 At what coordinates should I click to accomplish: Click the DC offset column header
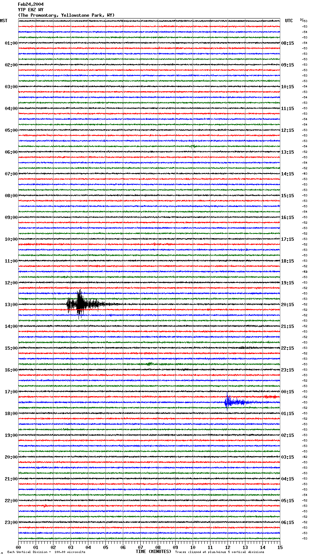point(302,20)
